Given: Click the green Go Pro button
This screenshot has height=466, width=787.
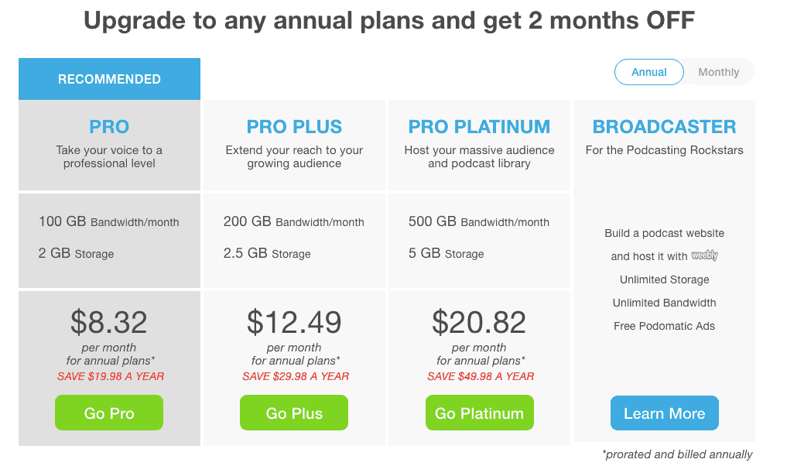Looking at the screenshot, I should (109, 413).
